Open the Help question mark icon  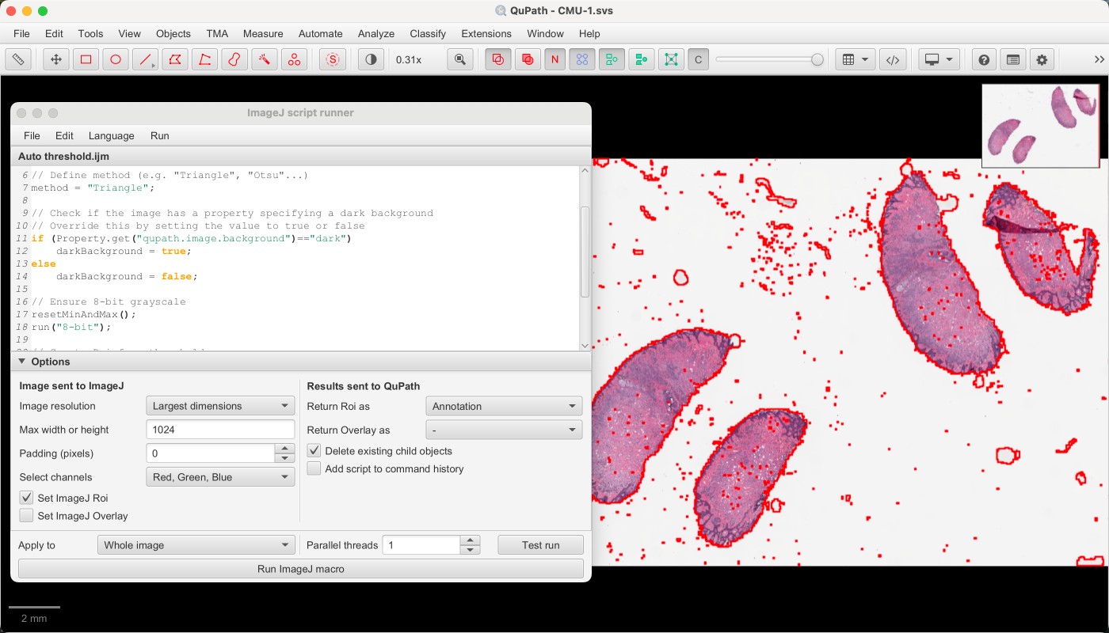[x=983, y=59]
